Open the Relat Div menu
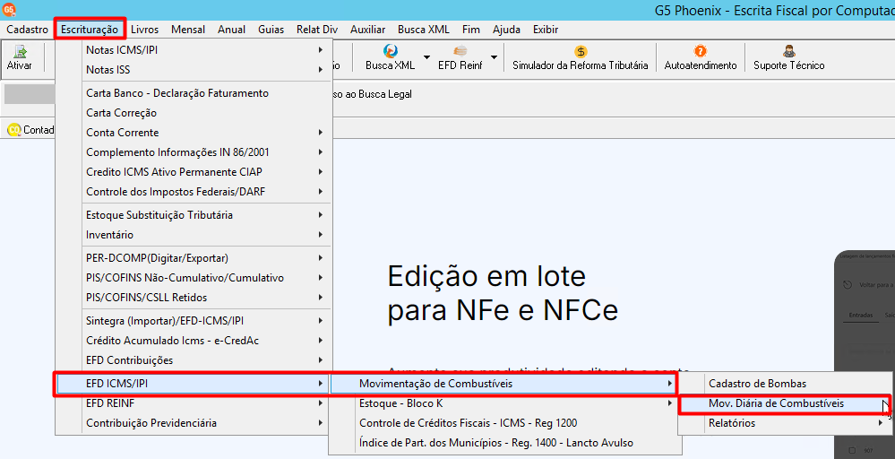The width and height of the screenshot is (895, 459). [x=317, y=29]
